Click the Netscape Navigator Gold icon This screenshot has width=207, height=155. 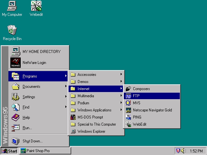pyautogui.click(x=128, y=110)
